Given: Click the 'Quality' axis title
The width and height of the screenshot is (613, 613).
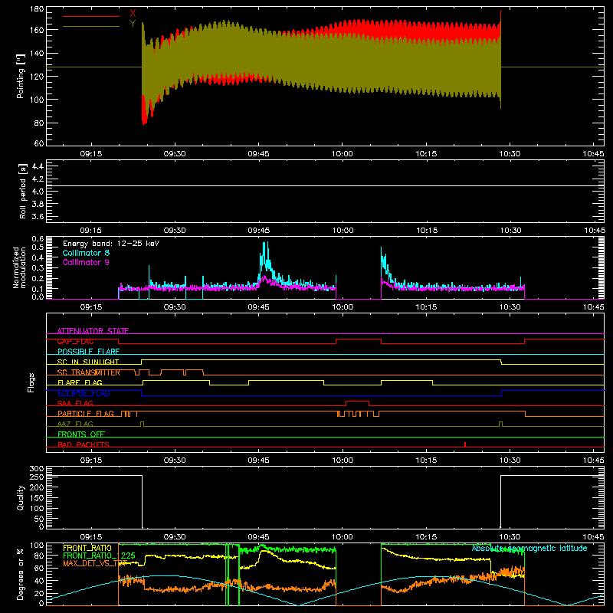Looking at the screenshot, I should point(21,497).
